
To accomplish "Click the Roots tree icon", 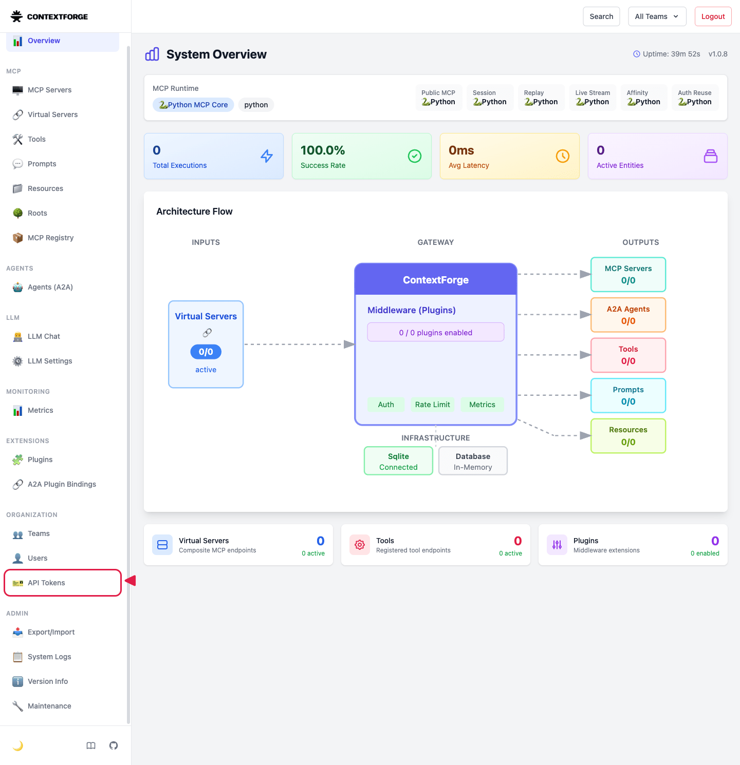I will (17, 213).
